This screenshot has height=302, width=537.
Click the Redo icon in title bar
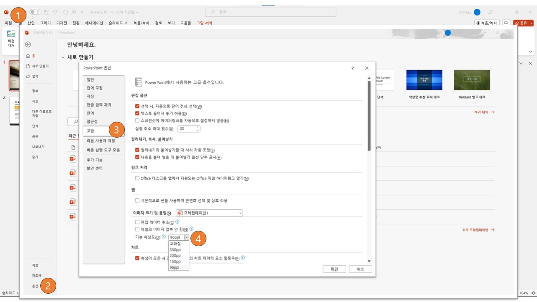point(65,12)
